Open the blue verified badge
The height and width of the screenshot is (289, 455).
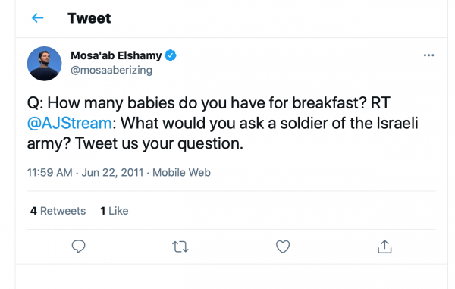click(171, 55)
